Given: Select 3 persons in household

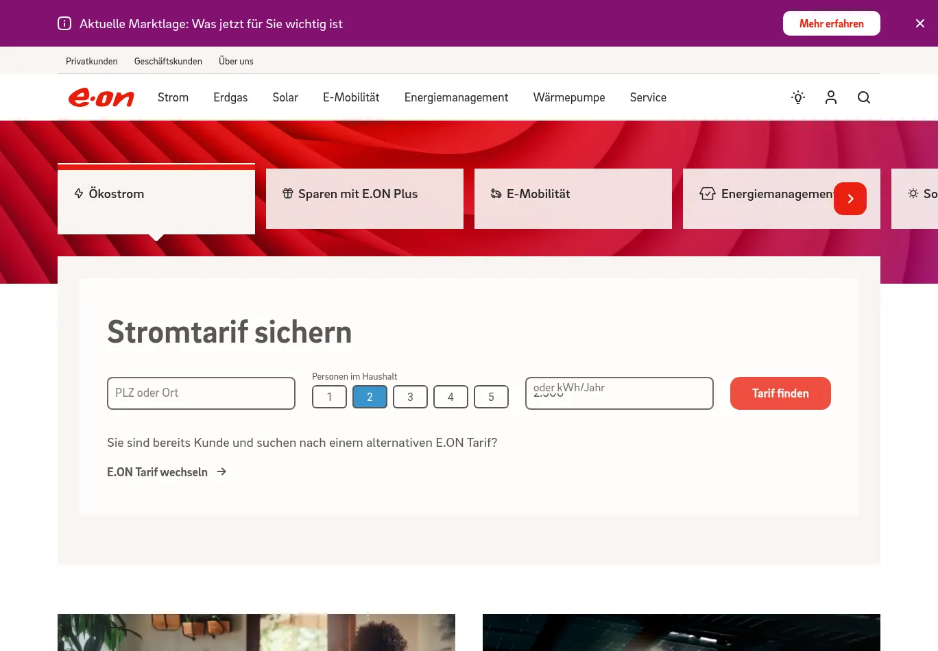Looking at the screenshot, I should (x=410, y=397).
